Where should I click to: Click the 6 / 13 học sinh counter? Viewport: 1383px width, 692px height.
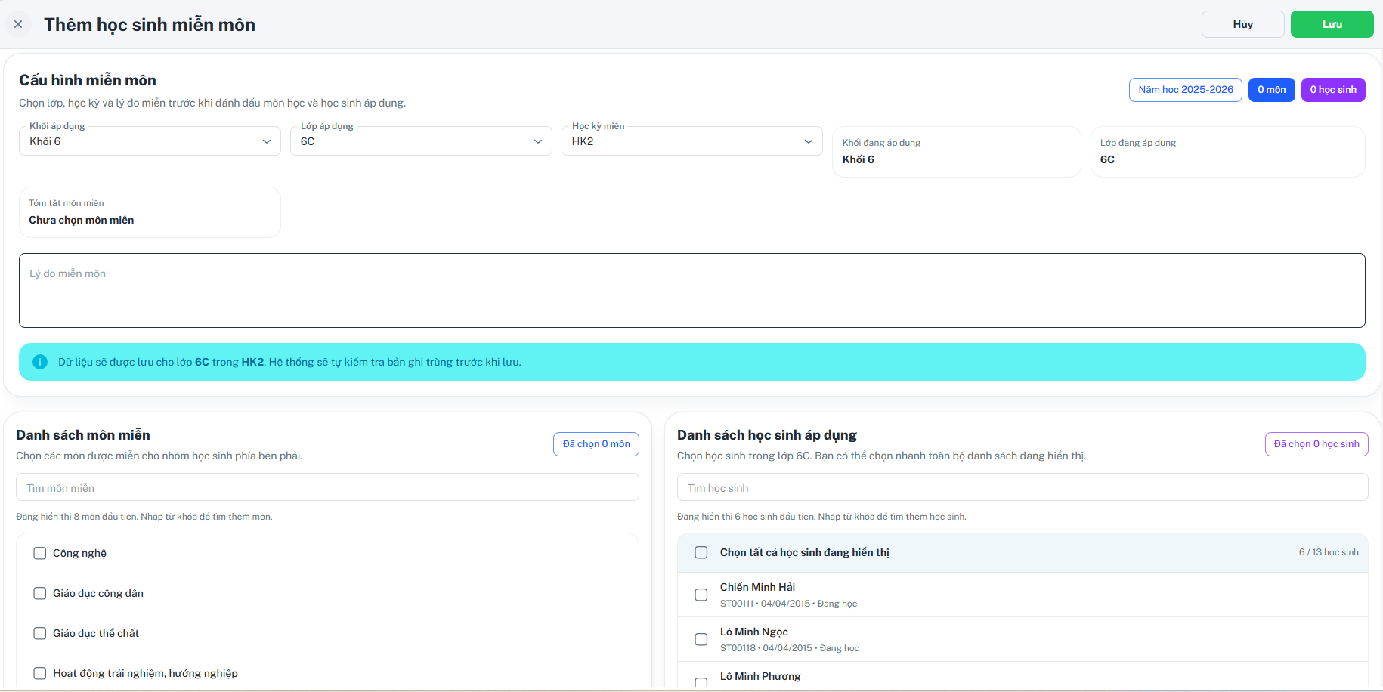[x=1329, y=552]
